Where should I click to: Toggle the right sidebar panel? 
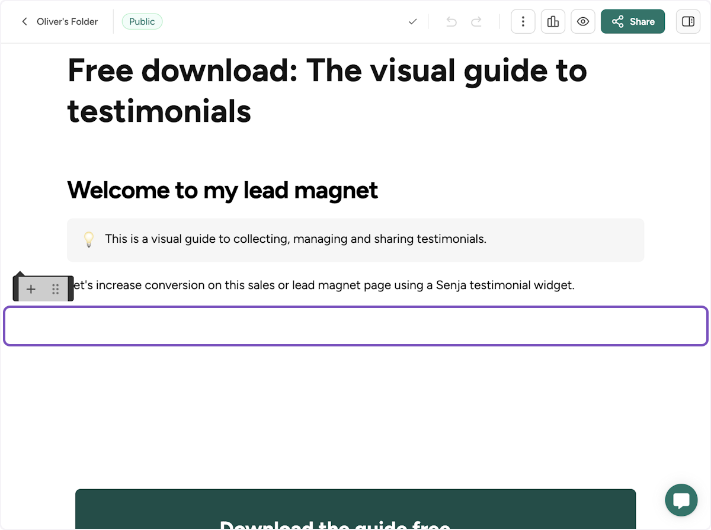point(688,21)
